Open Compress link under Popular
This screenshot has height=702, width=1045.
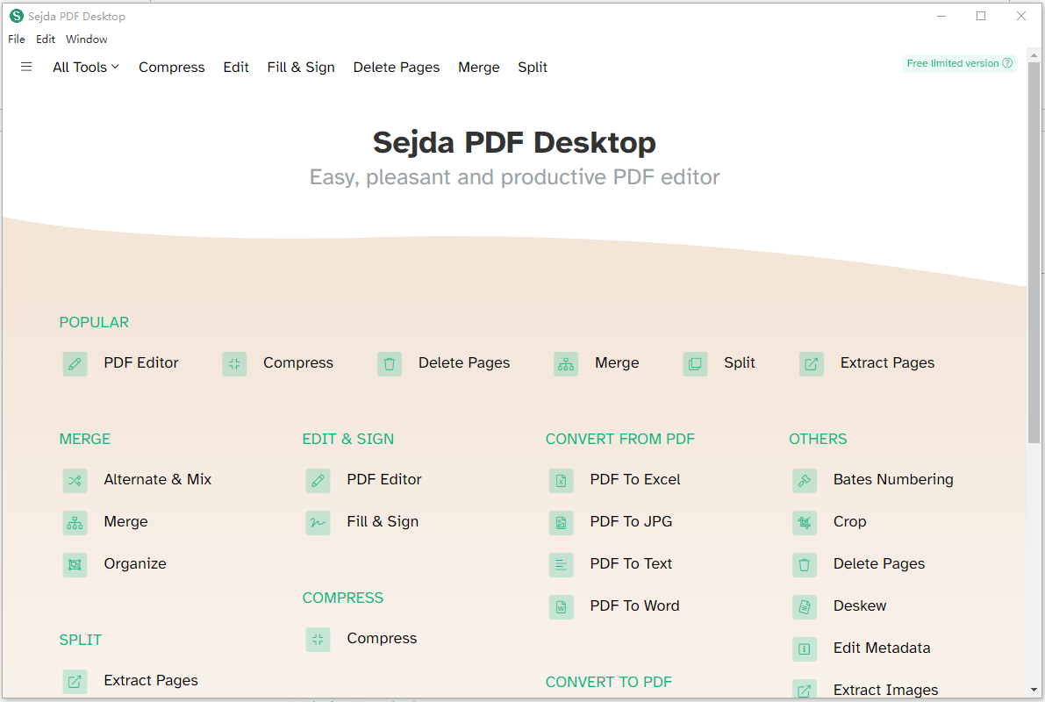click(x=298, y=362)
